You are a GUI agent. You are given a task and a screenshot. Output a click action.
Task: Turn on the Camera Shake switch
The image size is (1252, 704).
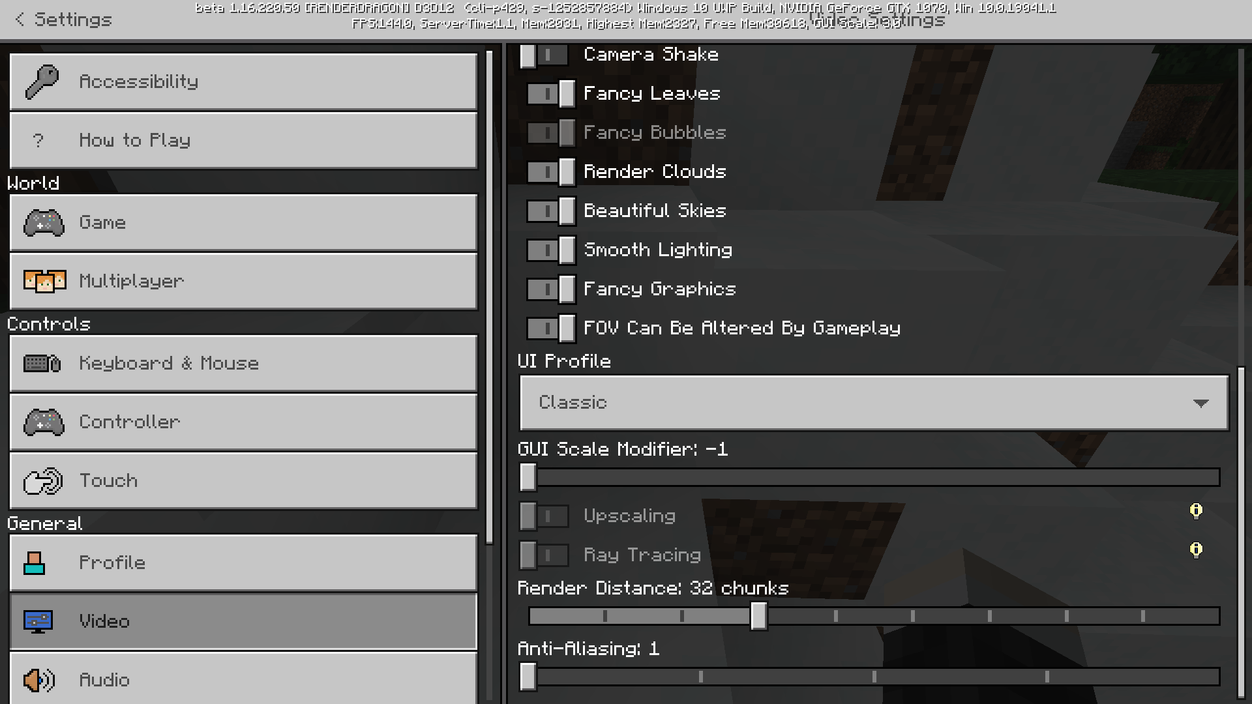(544, 55)
